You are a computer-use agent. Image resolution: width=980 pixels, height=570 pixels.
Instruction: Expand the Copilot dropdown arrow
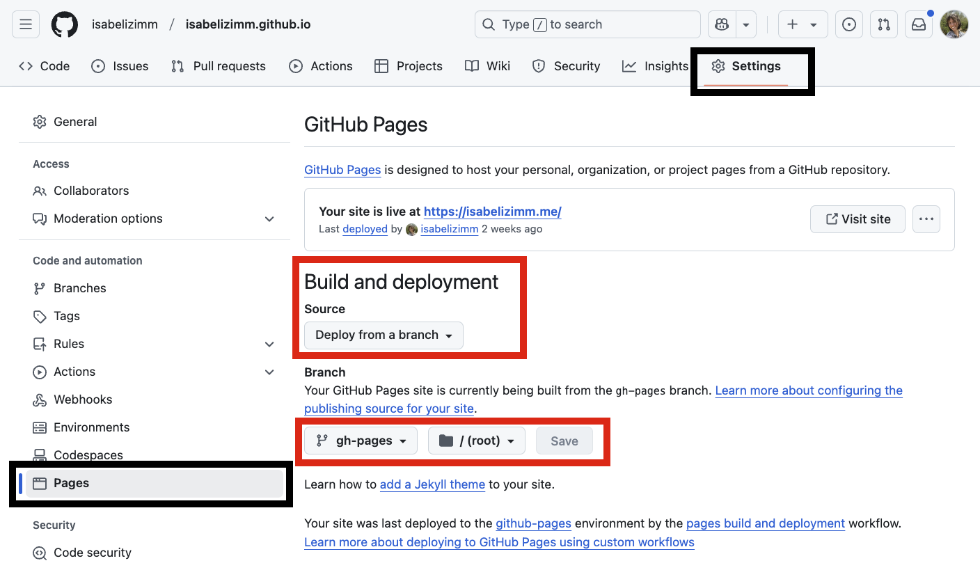pyautogui.click(x=746, y=24)
